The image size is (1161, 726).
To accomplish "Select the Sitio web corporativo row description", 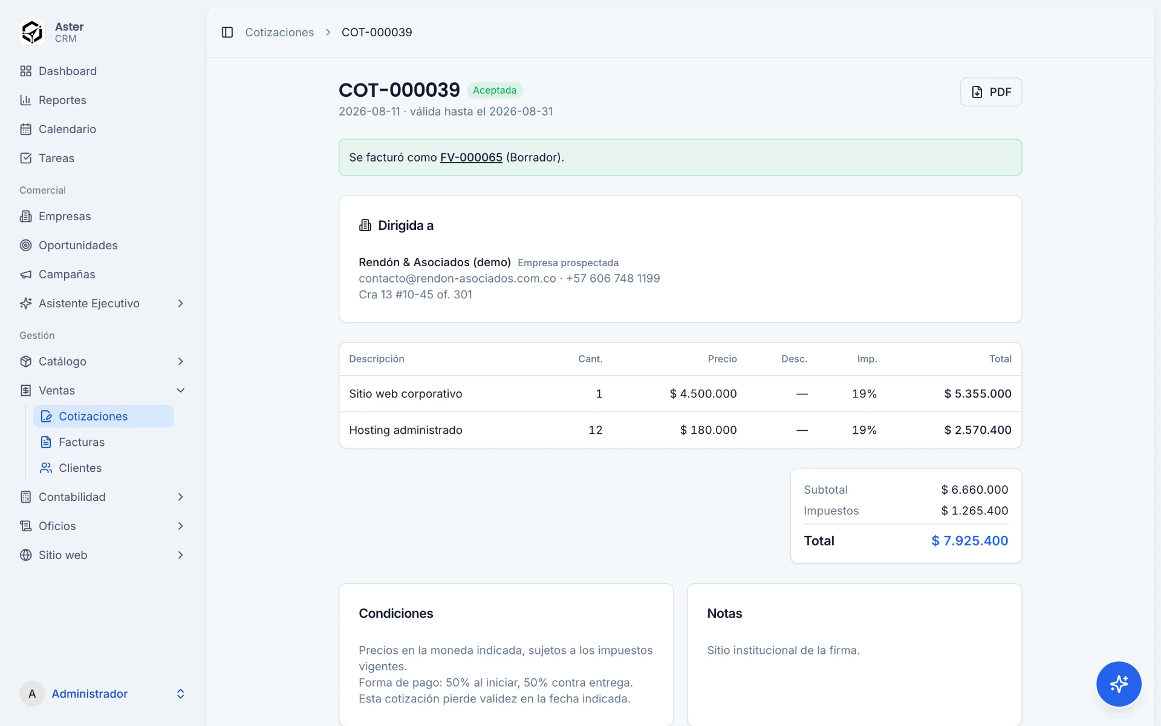I will point(405,394).
